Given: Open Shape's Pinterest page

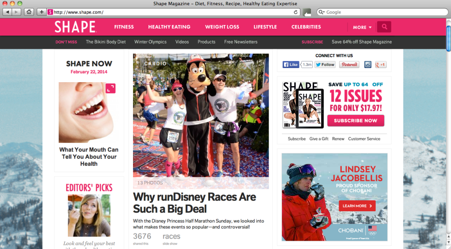Looking at the screenshot, I should [x=349, y=65].
